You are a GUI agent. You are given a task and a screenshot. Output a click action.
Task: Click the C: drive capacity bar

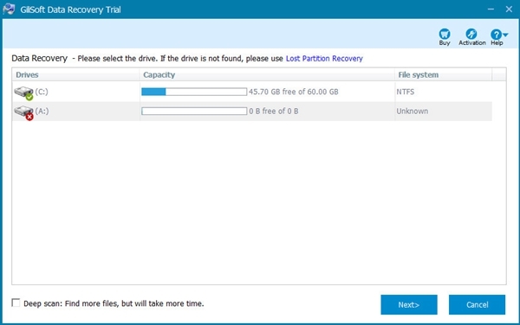(x=194, y=92)
